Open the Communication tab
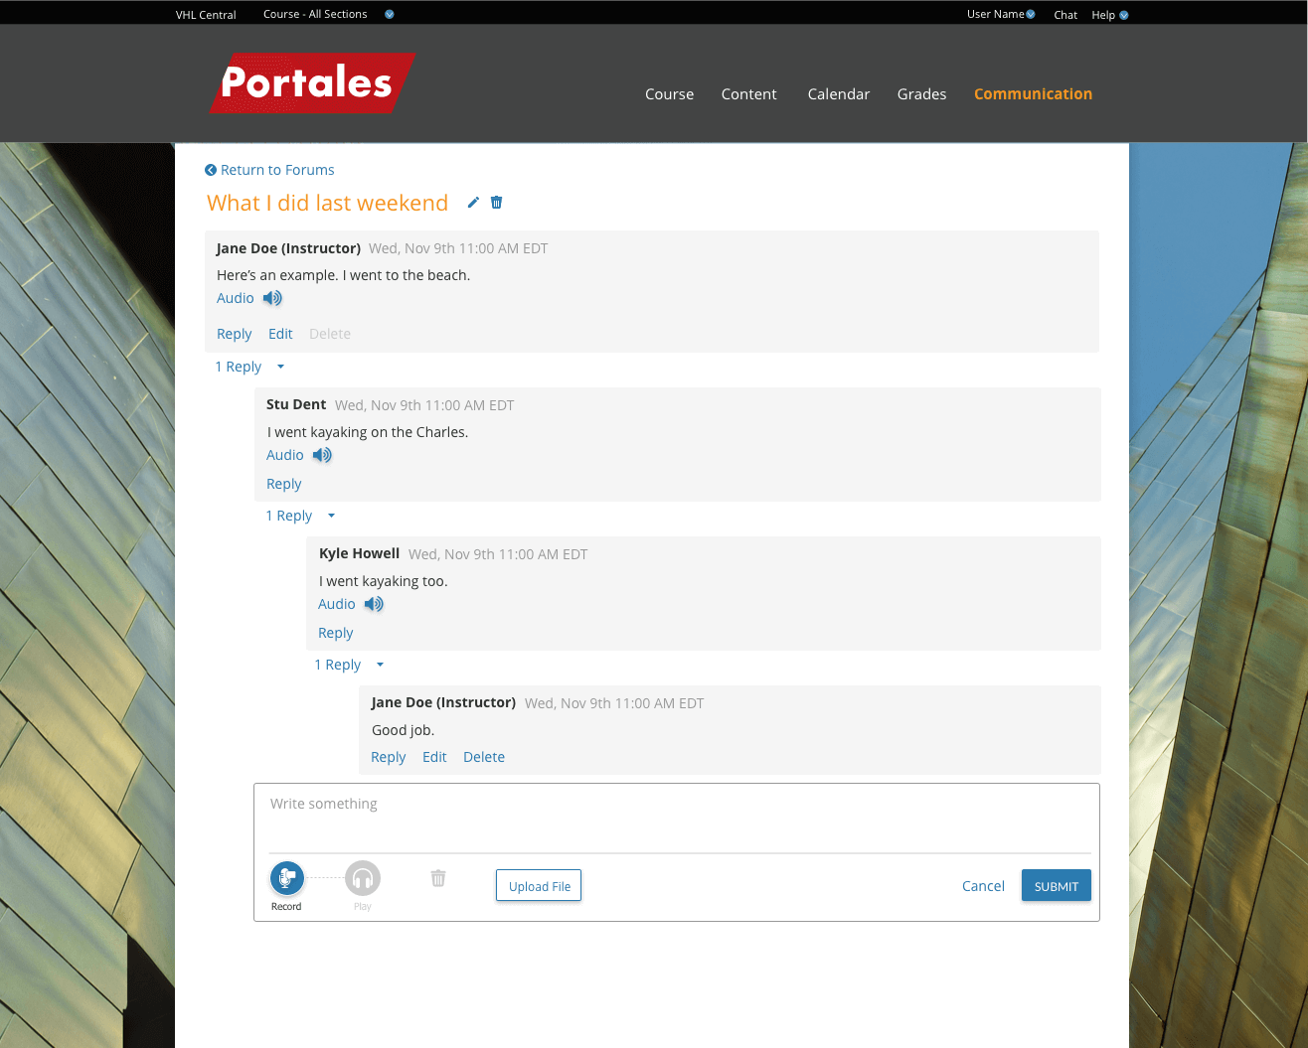This screenshot has width=1308, height=1048. point(1033,94)
